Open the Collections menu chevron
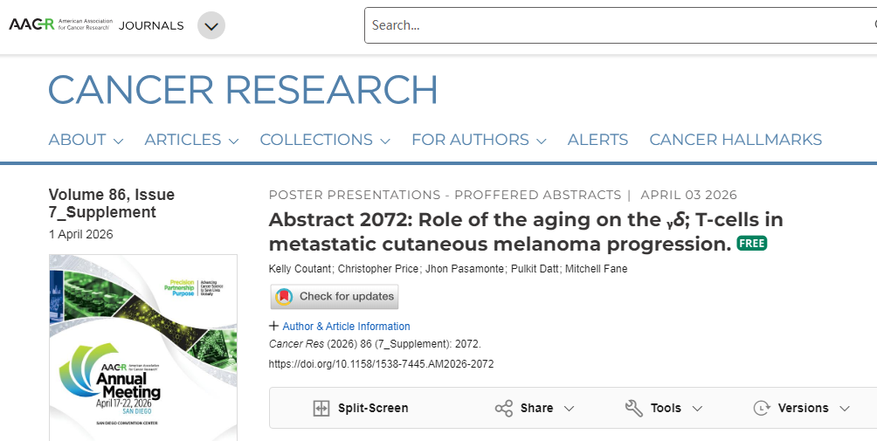This screenshot has height=441, width=877. tap(385, 141)
